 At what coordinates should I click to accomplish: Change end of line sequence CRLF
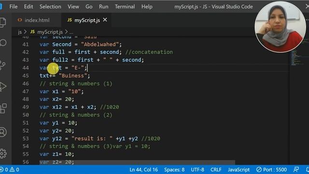click(216, 170)
